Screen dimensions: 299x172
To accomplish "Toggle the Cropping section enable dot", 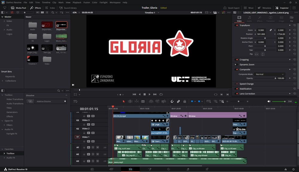I will pos(237,60).
